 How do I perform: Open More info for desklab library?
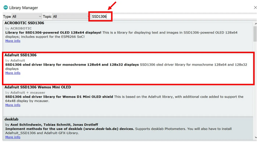(x=13, y=137)
